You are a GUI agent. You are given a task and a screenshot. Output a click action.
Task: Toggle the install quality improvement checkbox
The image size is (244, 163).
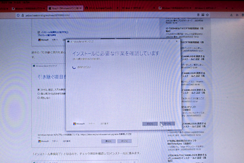tap(39, 32)
